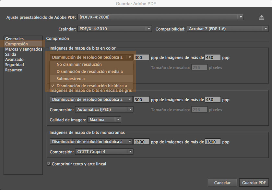Click the Compresión panel heading
This screenshot has width=272, height=190.
pos(58,38)
